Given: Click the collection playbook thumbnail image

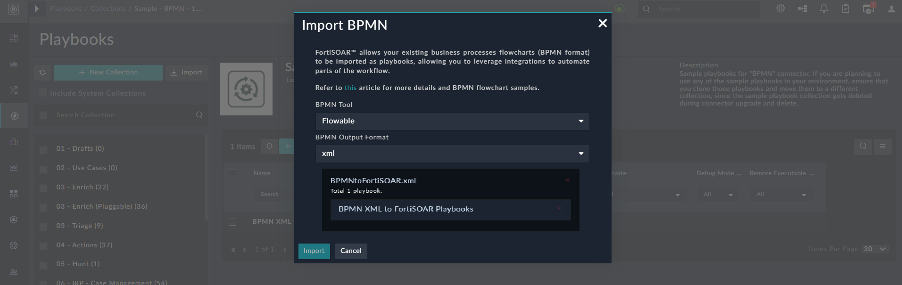Looking at the screenshot, I should 246,89.
